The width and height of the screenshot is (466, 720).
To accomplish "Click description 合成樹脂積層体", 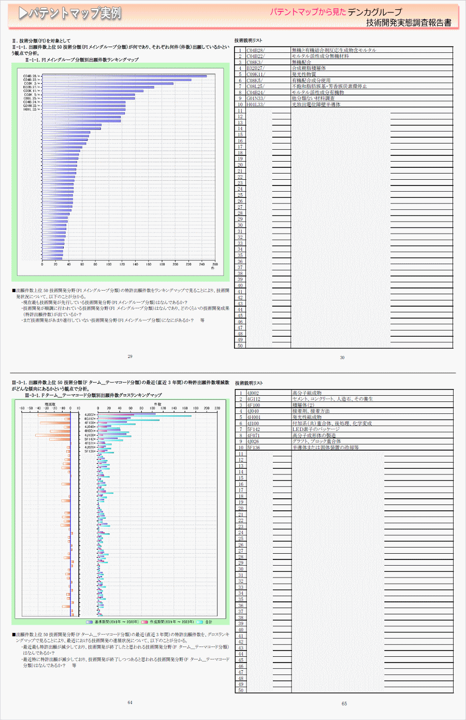I will pyautogui.click(x=309, y=68).
